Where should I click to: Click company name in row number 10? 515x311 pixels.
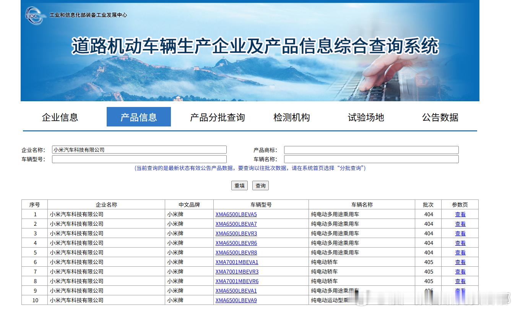click(76, 300)
